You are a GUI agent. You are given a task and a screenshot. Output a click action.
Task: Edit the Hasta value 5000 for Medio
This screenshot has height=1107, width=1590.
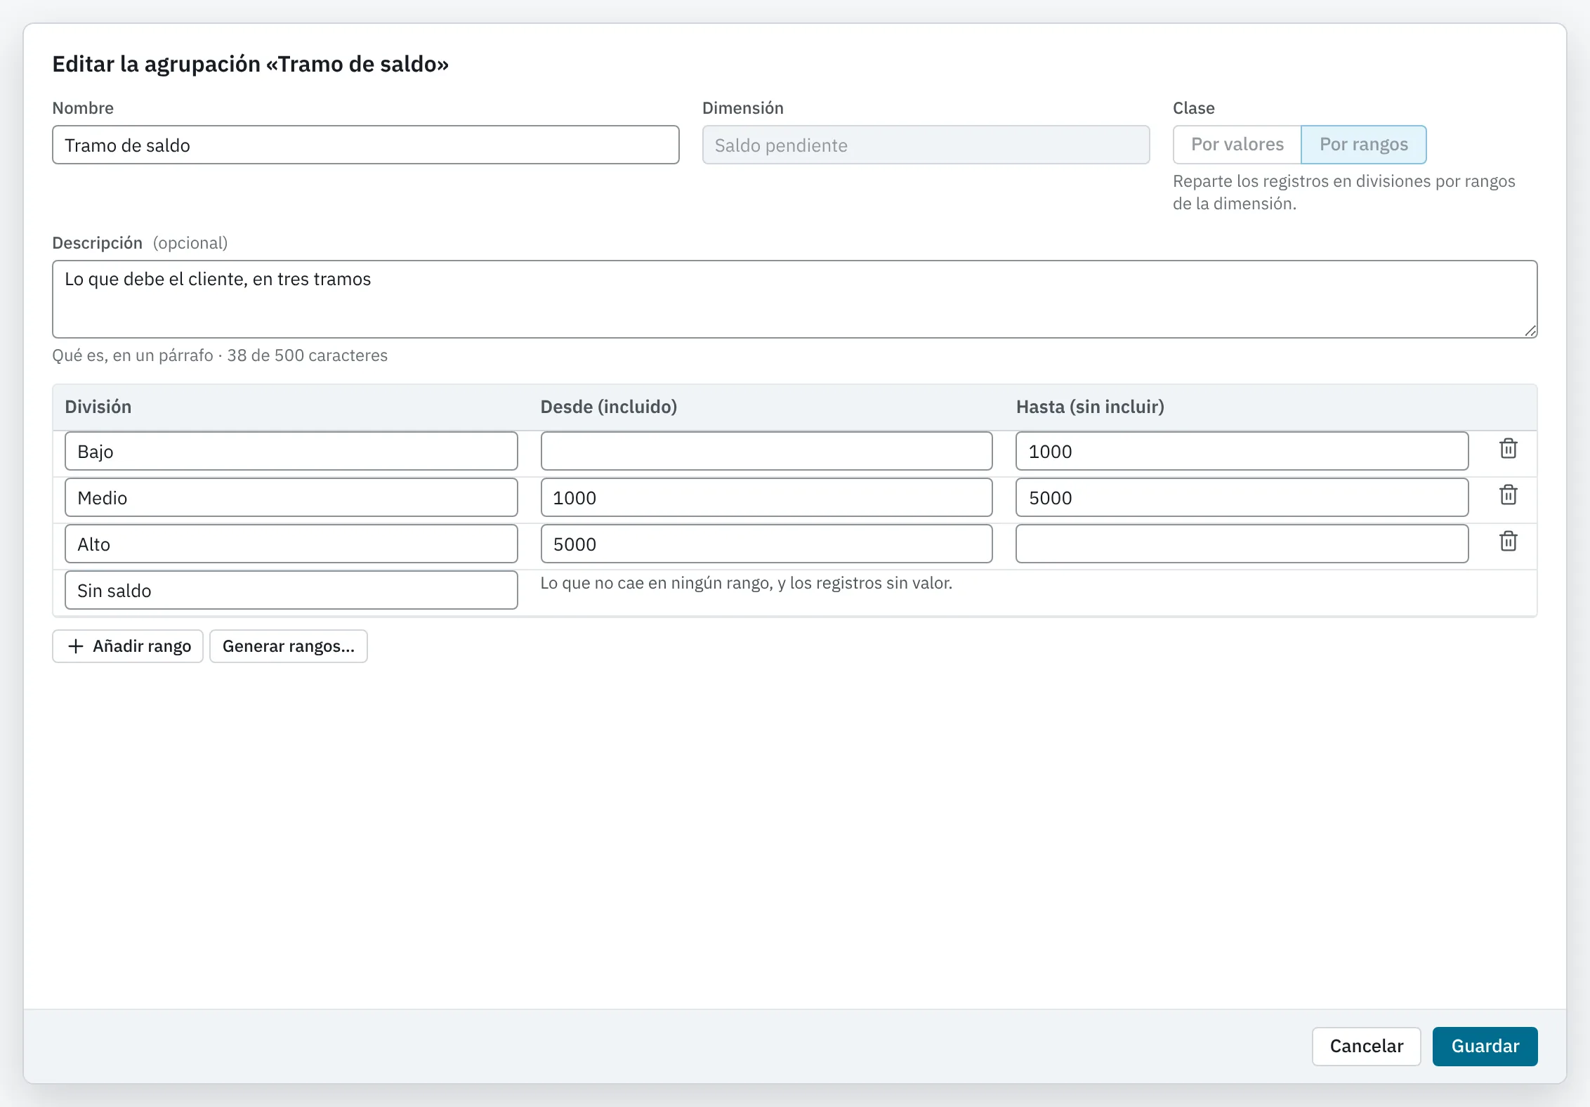[x=1242, y=497]
